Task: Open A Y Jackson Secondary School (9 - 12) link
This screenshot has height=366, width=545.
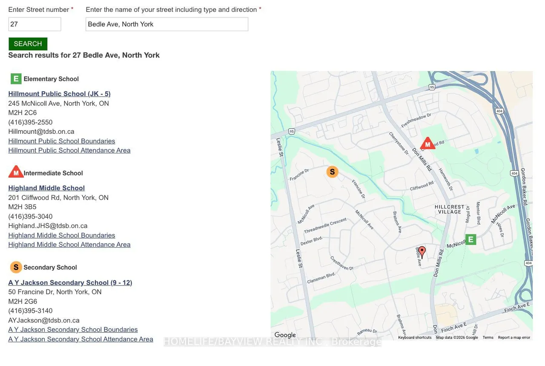Action: click(x=70, y=282)
